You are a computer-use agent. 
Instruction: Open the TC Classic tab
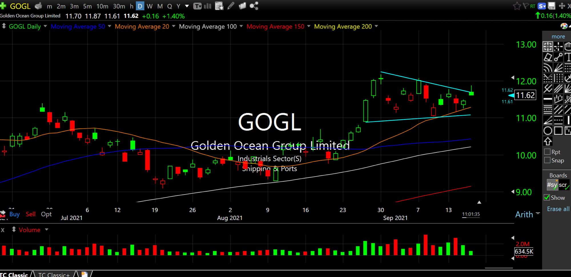[14, 274]
